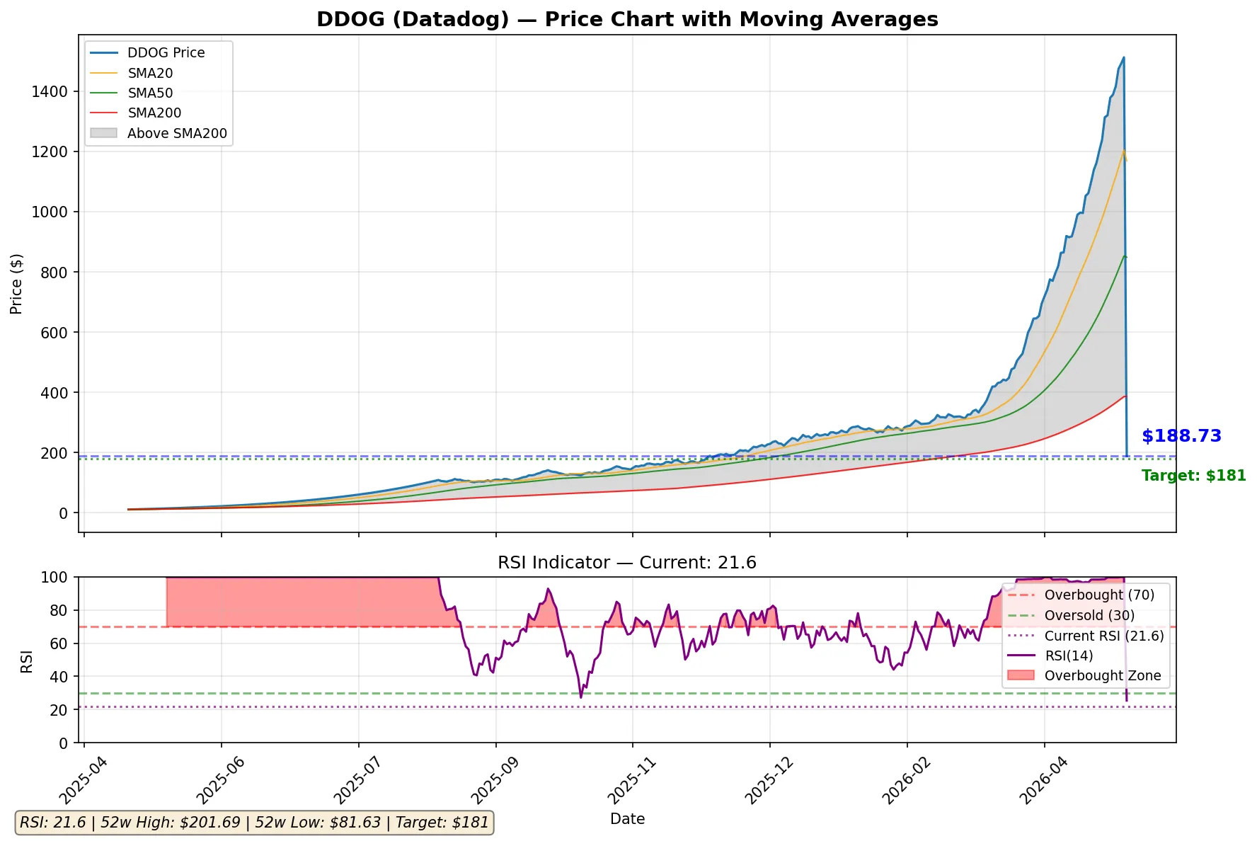Click the "1200" price tick label
Viewport: 1257px width, 841px height.
[50, 151]
